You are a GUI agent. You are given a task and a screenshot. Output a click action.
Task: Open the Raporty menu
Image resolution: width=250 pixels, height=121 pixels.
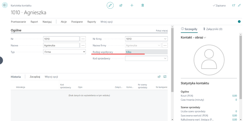[92, 22]
